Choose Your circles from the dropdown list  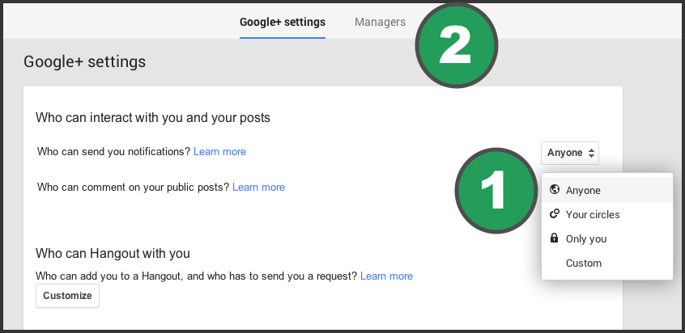point(606,214)
